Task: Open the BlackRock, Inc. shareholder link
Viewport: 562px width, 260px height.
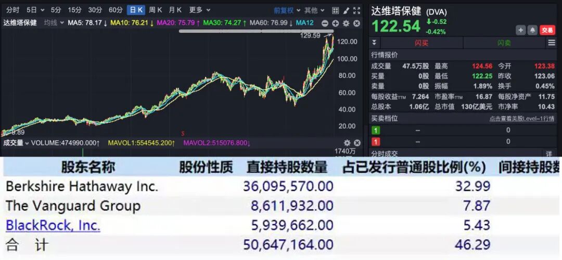Action: pos(53,225)
